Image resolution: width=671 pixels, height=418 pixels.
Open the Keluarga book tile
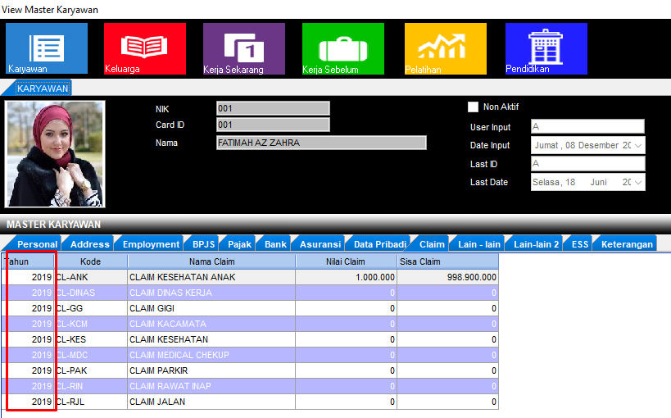145,48
